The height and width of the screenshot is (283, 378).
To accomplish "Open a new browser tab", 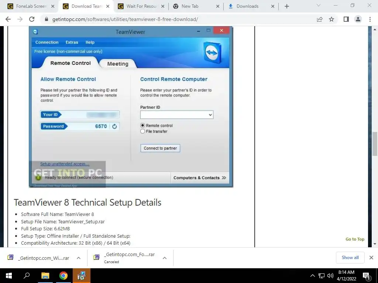I will (286, 6).
